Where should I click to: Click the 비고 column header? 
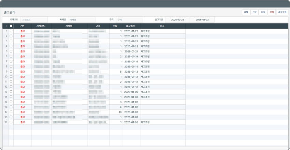162,26
